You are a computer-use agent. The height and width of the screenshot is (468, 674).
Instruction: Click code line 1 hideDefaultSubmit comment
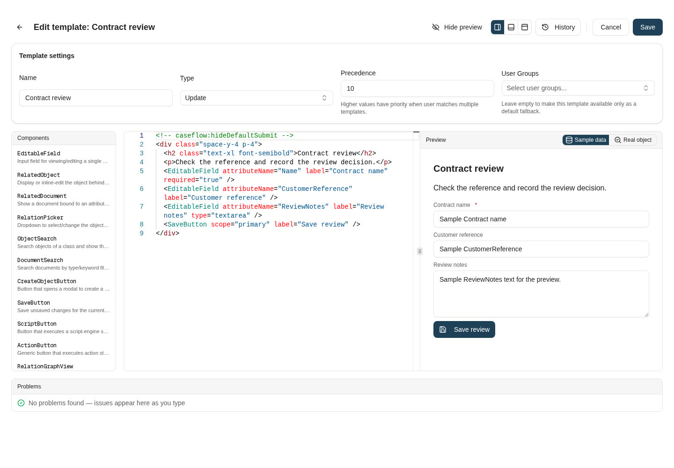(x=225, y=135)
